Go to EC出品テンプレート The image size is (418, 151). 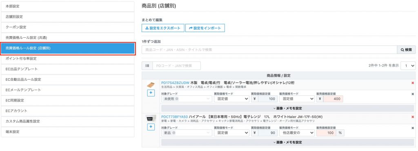(x=67, y=69)
